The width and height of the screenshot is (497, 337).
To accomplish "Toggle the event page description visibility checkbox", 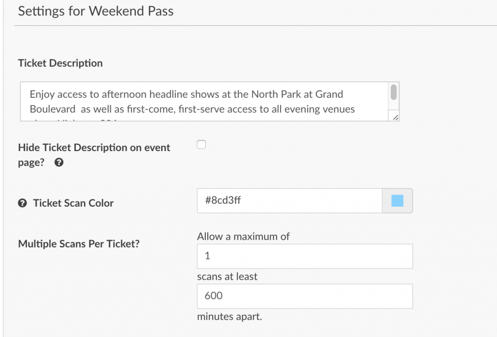I will click(201, 144).
